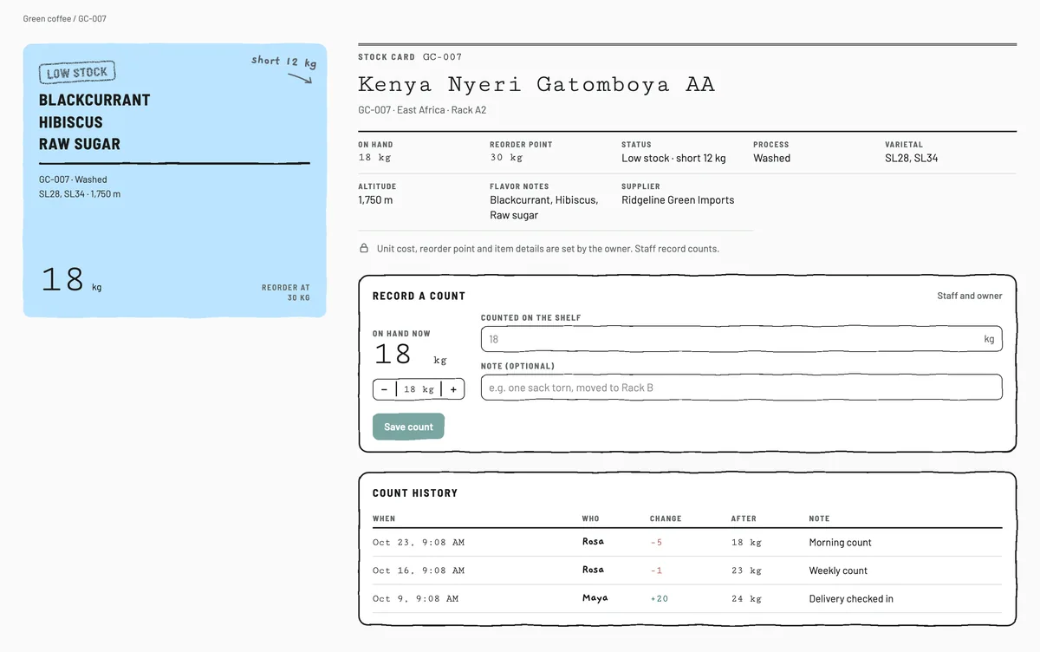Screen dimensions: 1040x652
Task: Click the 'short 12 kg' handwritten note
Action: pyautogui.click(x=283, y=61)
